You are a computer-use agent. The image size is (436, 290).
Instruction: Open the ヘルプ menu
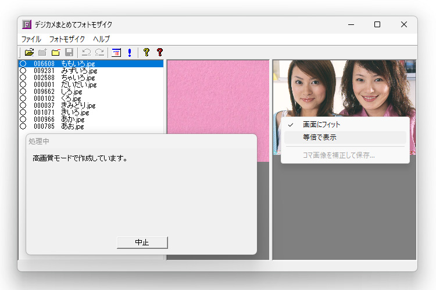coord(102,39)
